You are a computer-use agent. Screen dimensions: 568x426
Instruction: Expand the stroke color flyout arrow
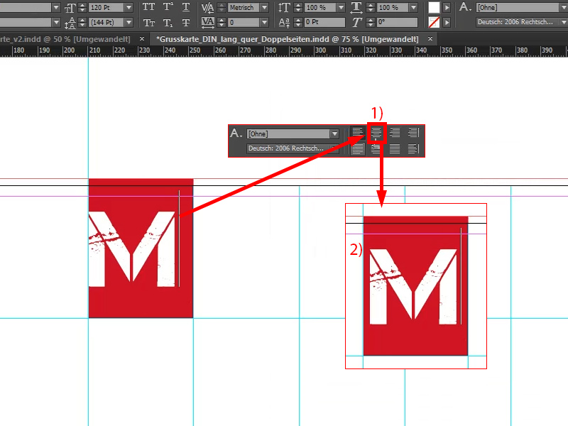point(447,23)
